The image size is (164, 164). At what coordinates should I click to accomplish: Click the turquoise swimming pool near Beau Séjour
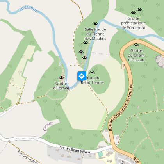(x=100, y=154)
